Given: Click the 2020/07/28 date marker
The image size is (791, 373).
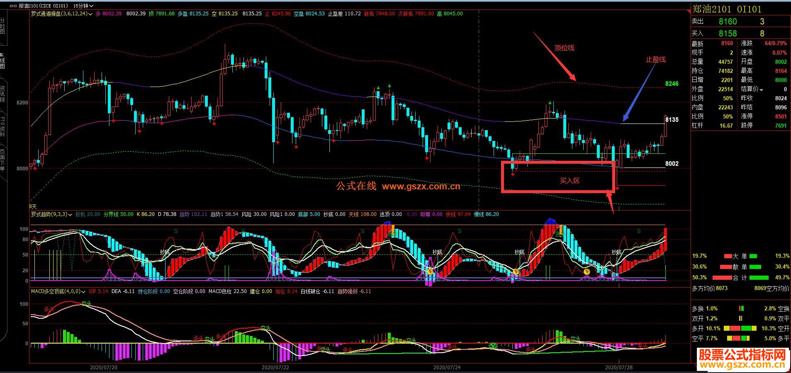Looking at the screenshot, I should coord(619,367).
